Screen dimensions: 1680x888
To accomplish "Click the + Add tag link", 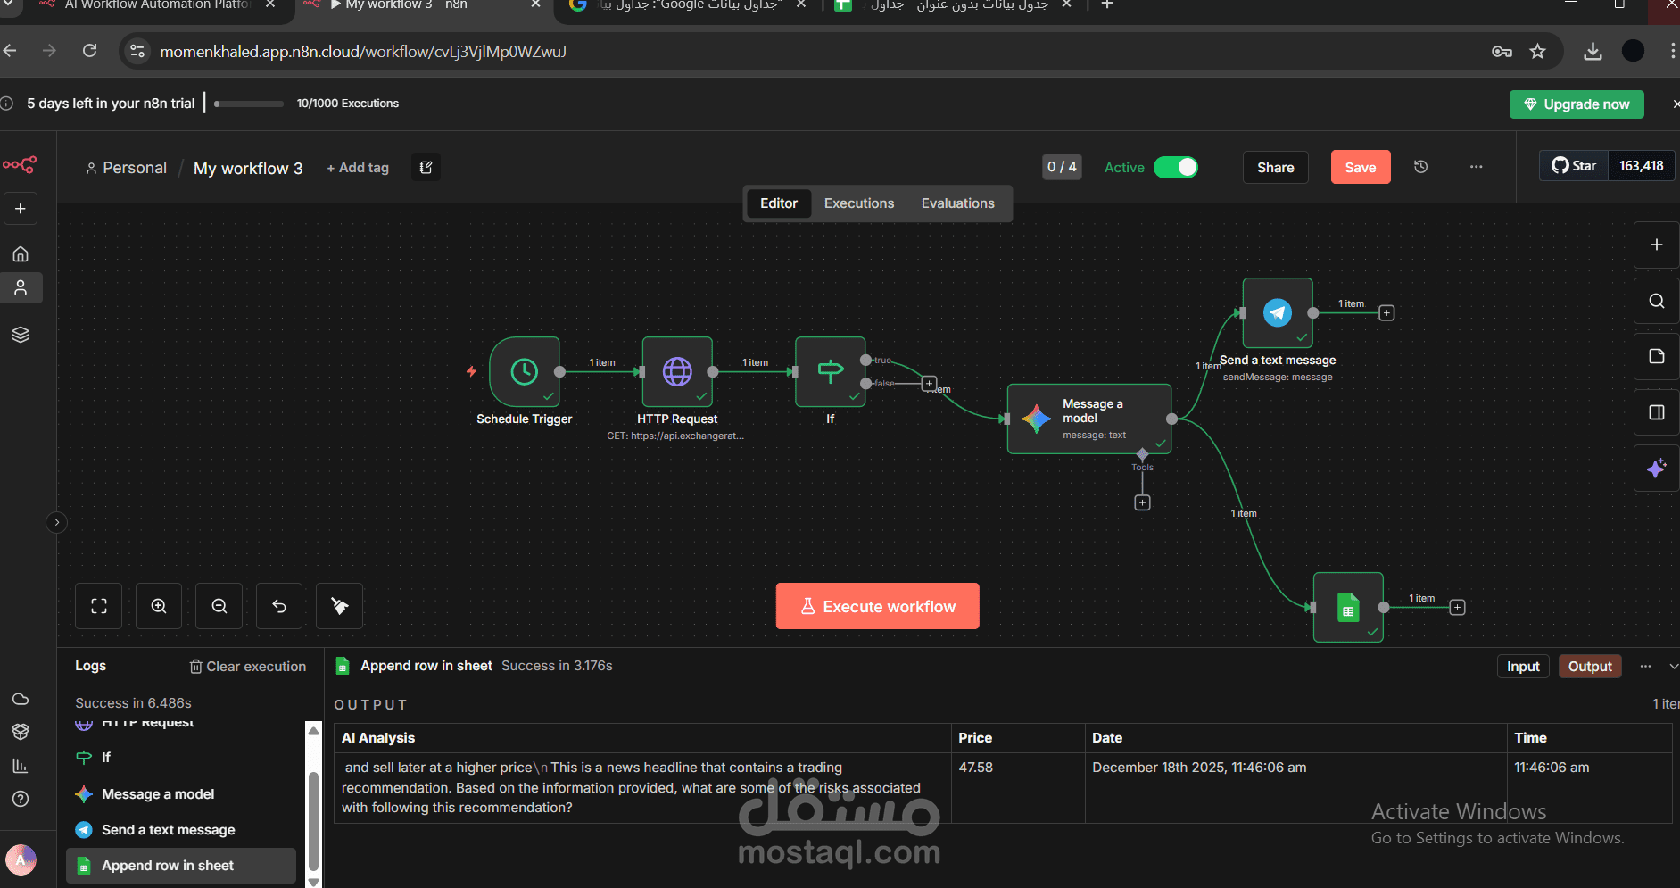I will pyautogui.click(x=358, y=168).
